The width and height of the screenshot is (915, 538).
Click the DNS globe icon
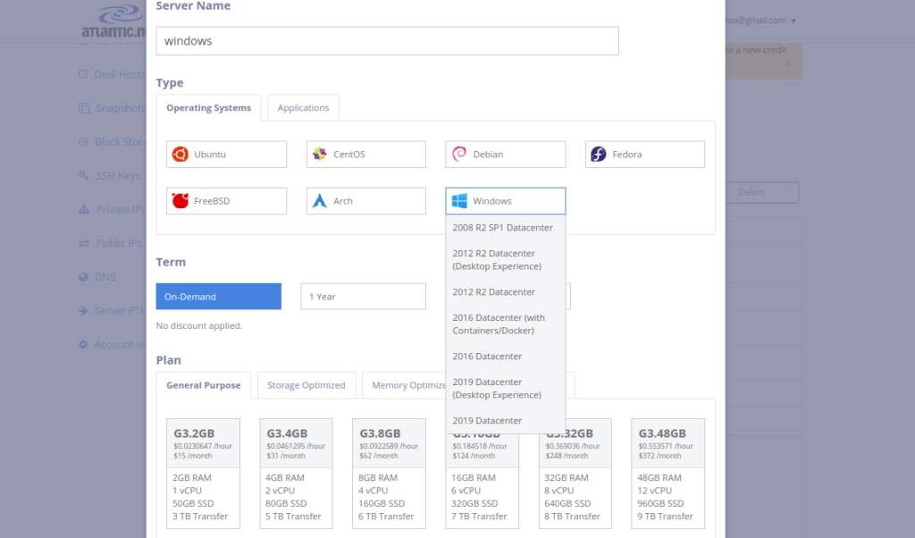pos(83,277)
